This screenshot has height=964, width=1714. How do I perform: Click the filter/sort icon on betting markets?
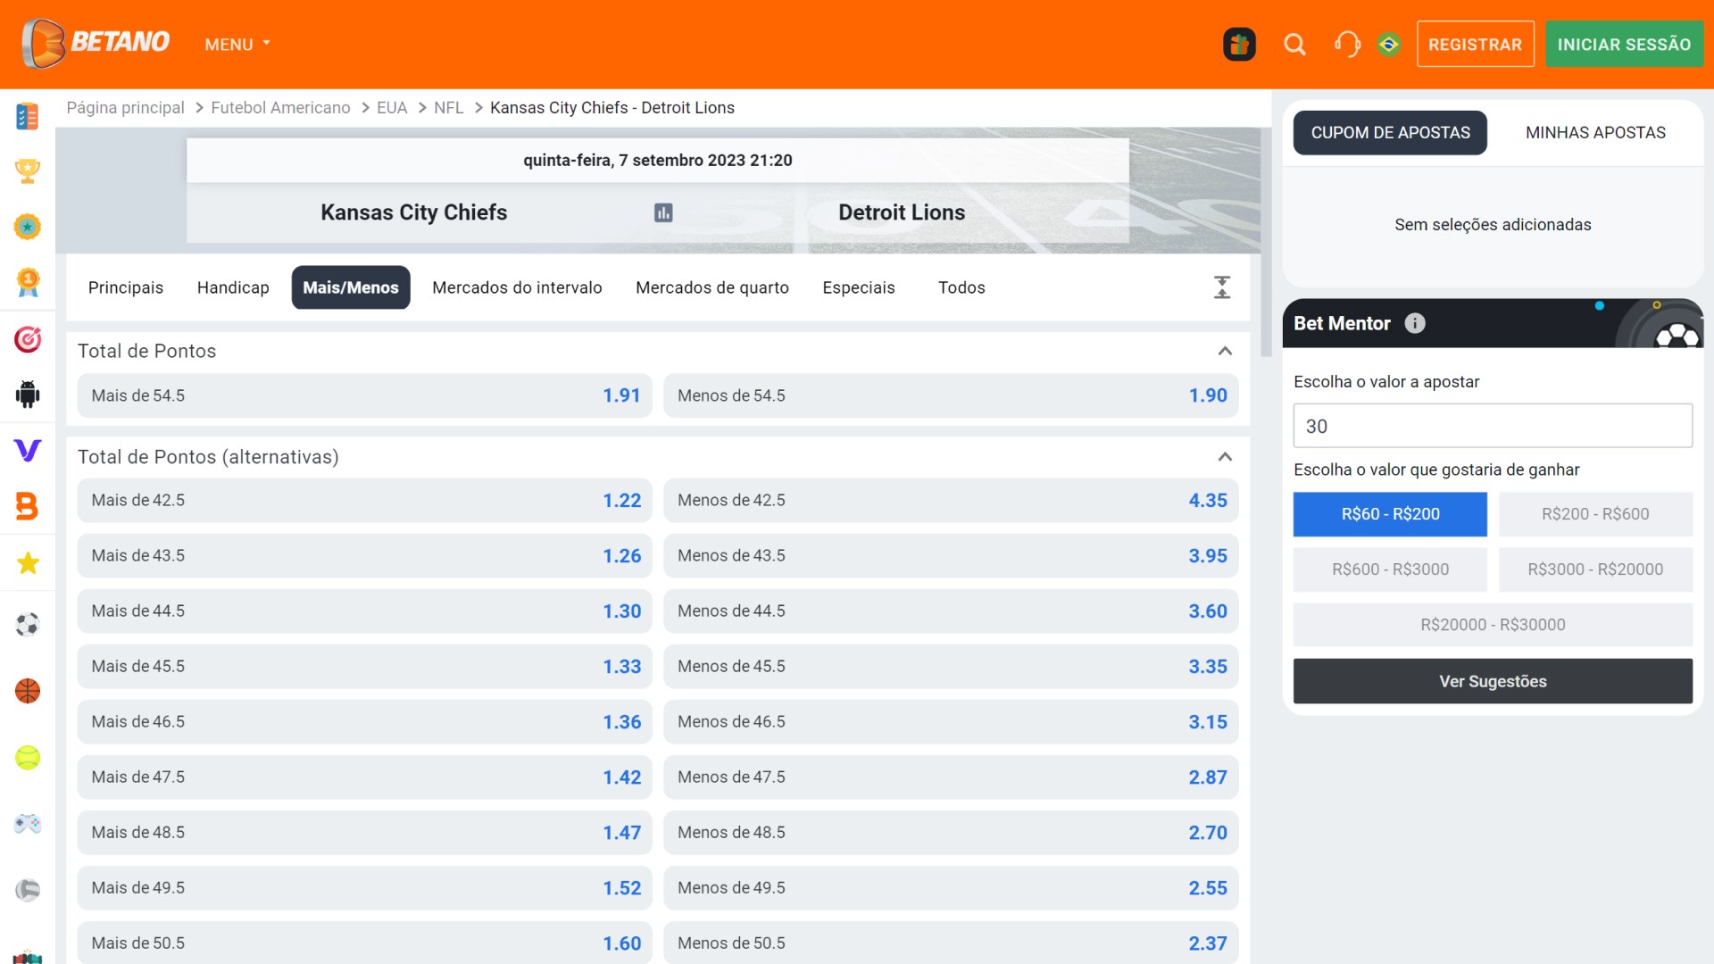pyautogui.click(x=1222, y=287)
